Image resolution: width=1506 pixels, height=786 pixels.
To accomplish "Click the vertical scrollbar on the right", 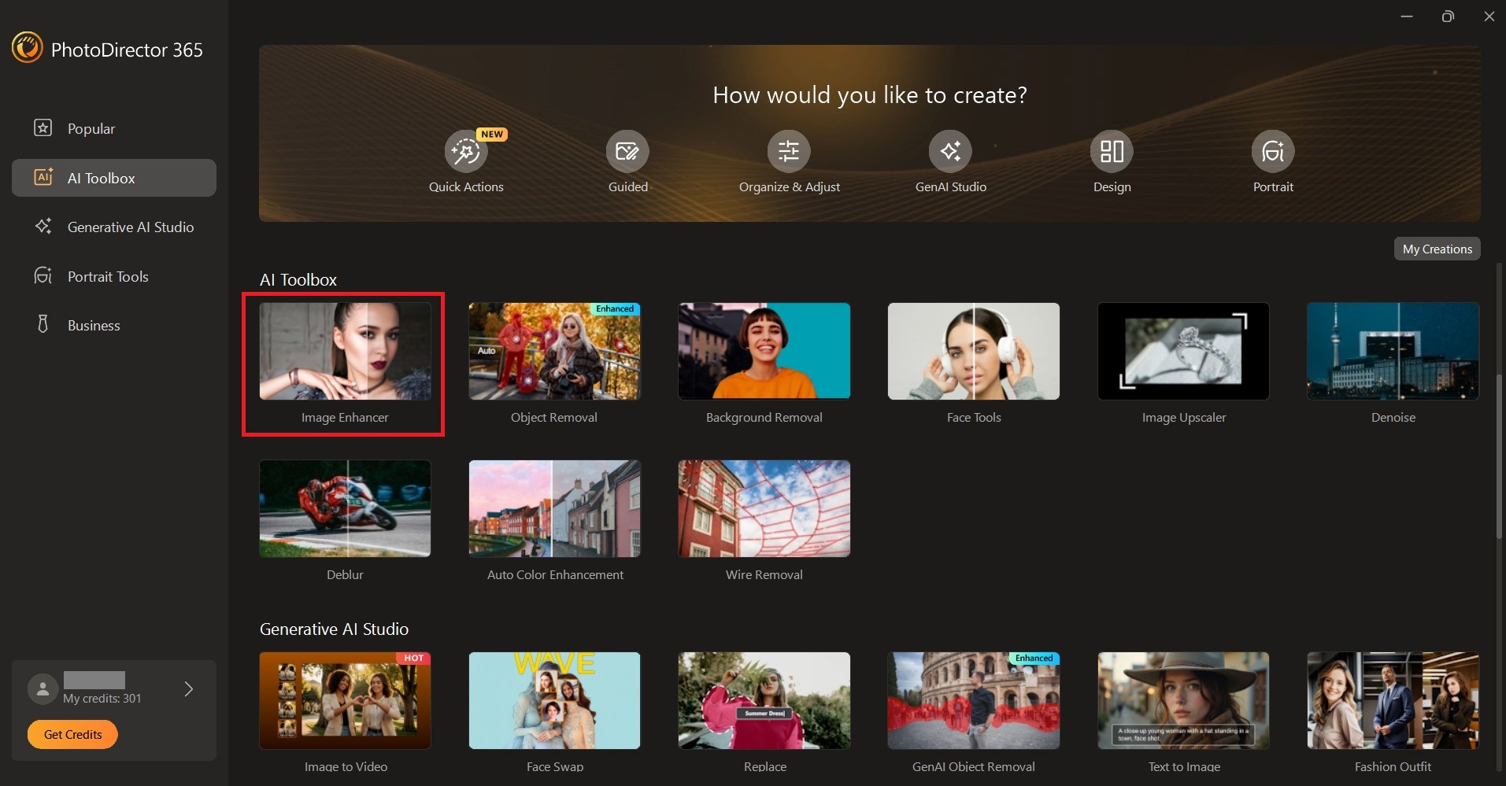I will [x=1499, y=456].
